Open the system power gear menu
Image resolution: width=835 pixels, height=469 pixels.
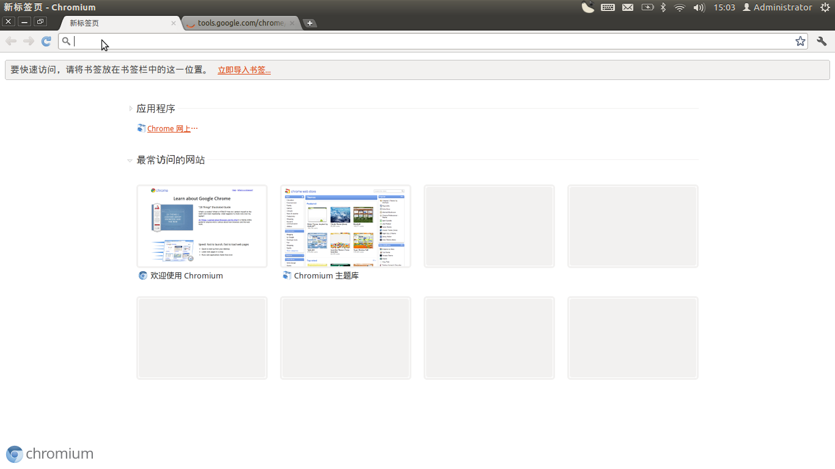[x=825, y=7]
